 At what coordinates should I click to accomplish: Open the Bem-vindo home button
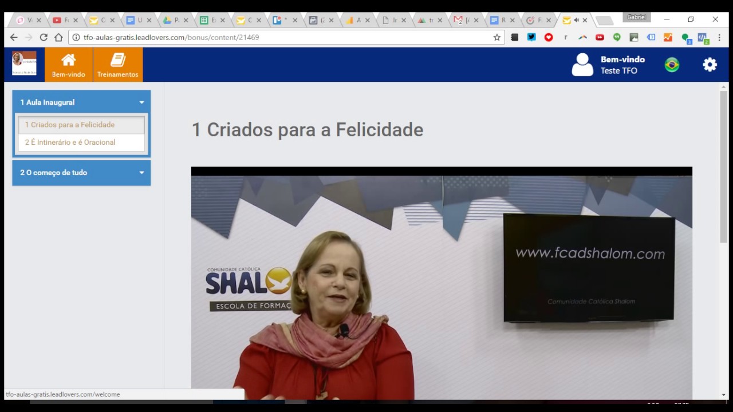[x=69, y=65]
